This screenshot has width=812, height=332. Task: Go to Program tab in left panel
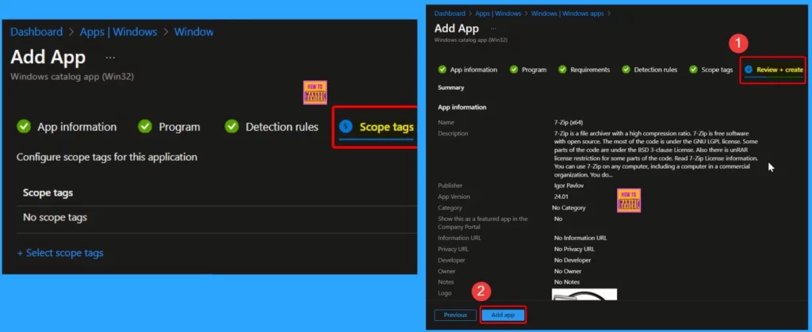169,127
